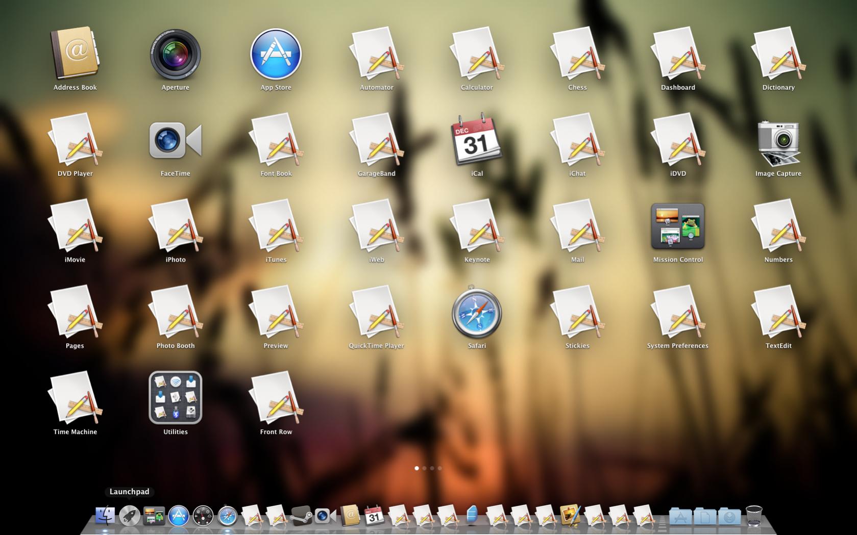Launch the TextEdit app
Image resolution: width=857 pixels, height=535 pixels.
778,312
